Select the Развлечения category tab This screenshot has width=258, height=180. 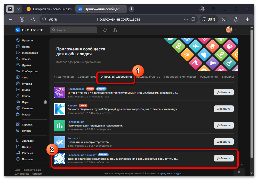(209, 77)
